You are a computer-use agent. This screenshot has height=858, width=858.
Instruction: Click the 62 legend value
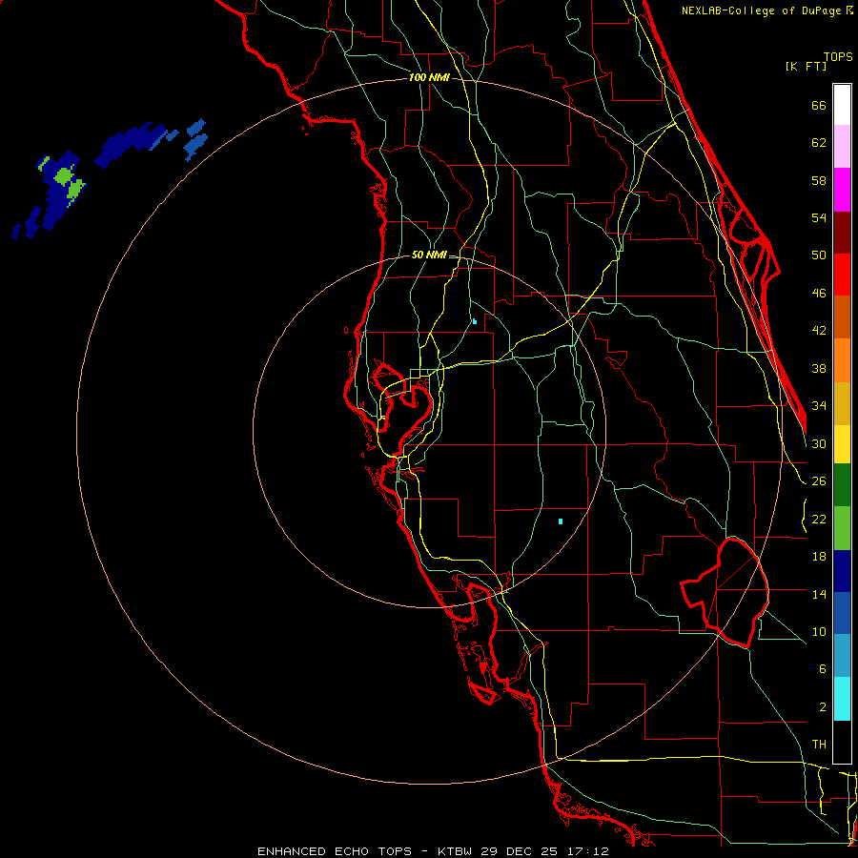(819, 143)
